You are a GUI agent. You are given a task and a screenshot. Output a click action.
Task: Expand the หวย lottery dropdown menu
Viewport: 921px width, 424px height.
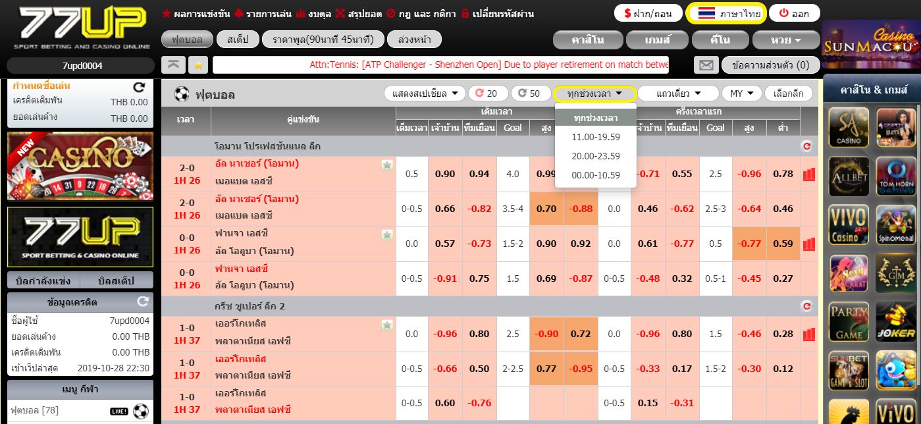[785, 40]
